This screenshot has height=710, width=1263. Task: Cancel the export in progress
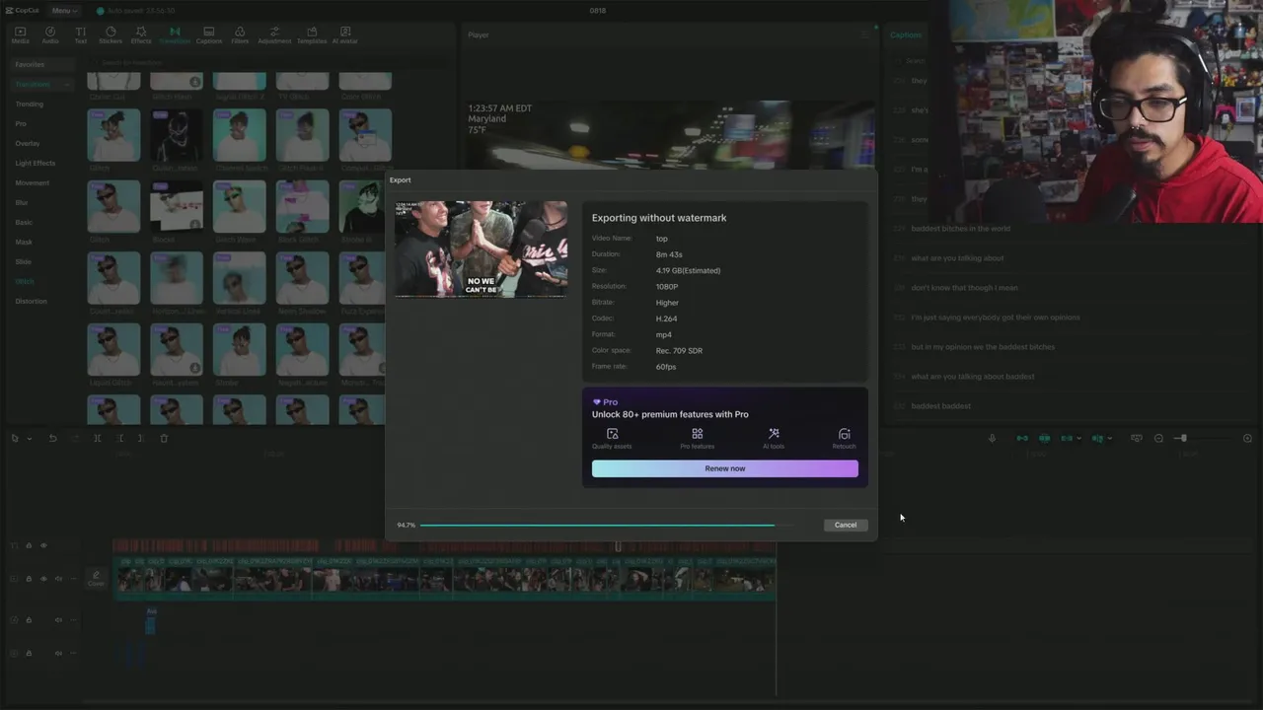tap(846, 525)
